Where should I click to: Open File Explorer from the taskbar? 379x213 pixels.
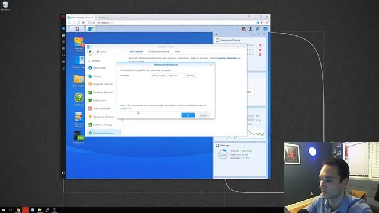pos(40,210)
